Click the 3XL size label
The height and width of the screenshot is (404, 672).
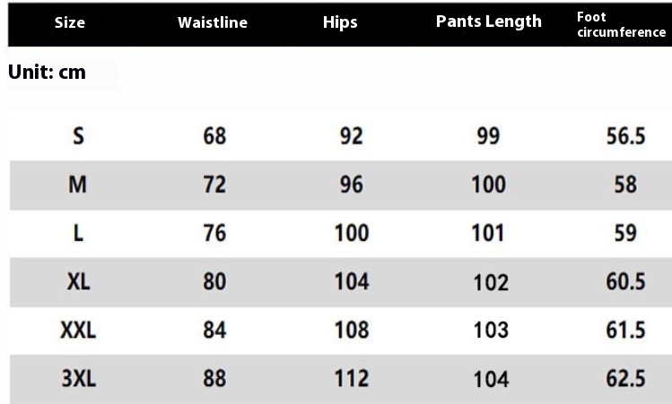[x=78, y=379]
